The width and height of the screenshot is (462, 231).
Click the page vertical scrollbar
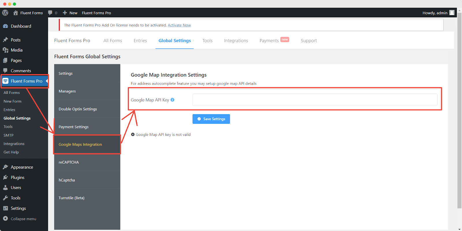pos(459,110)
